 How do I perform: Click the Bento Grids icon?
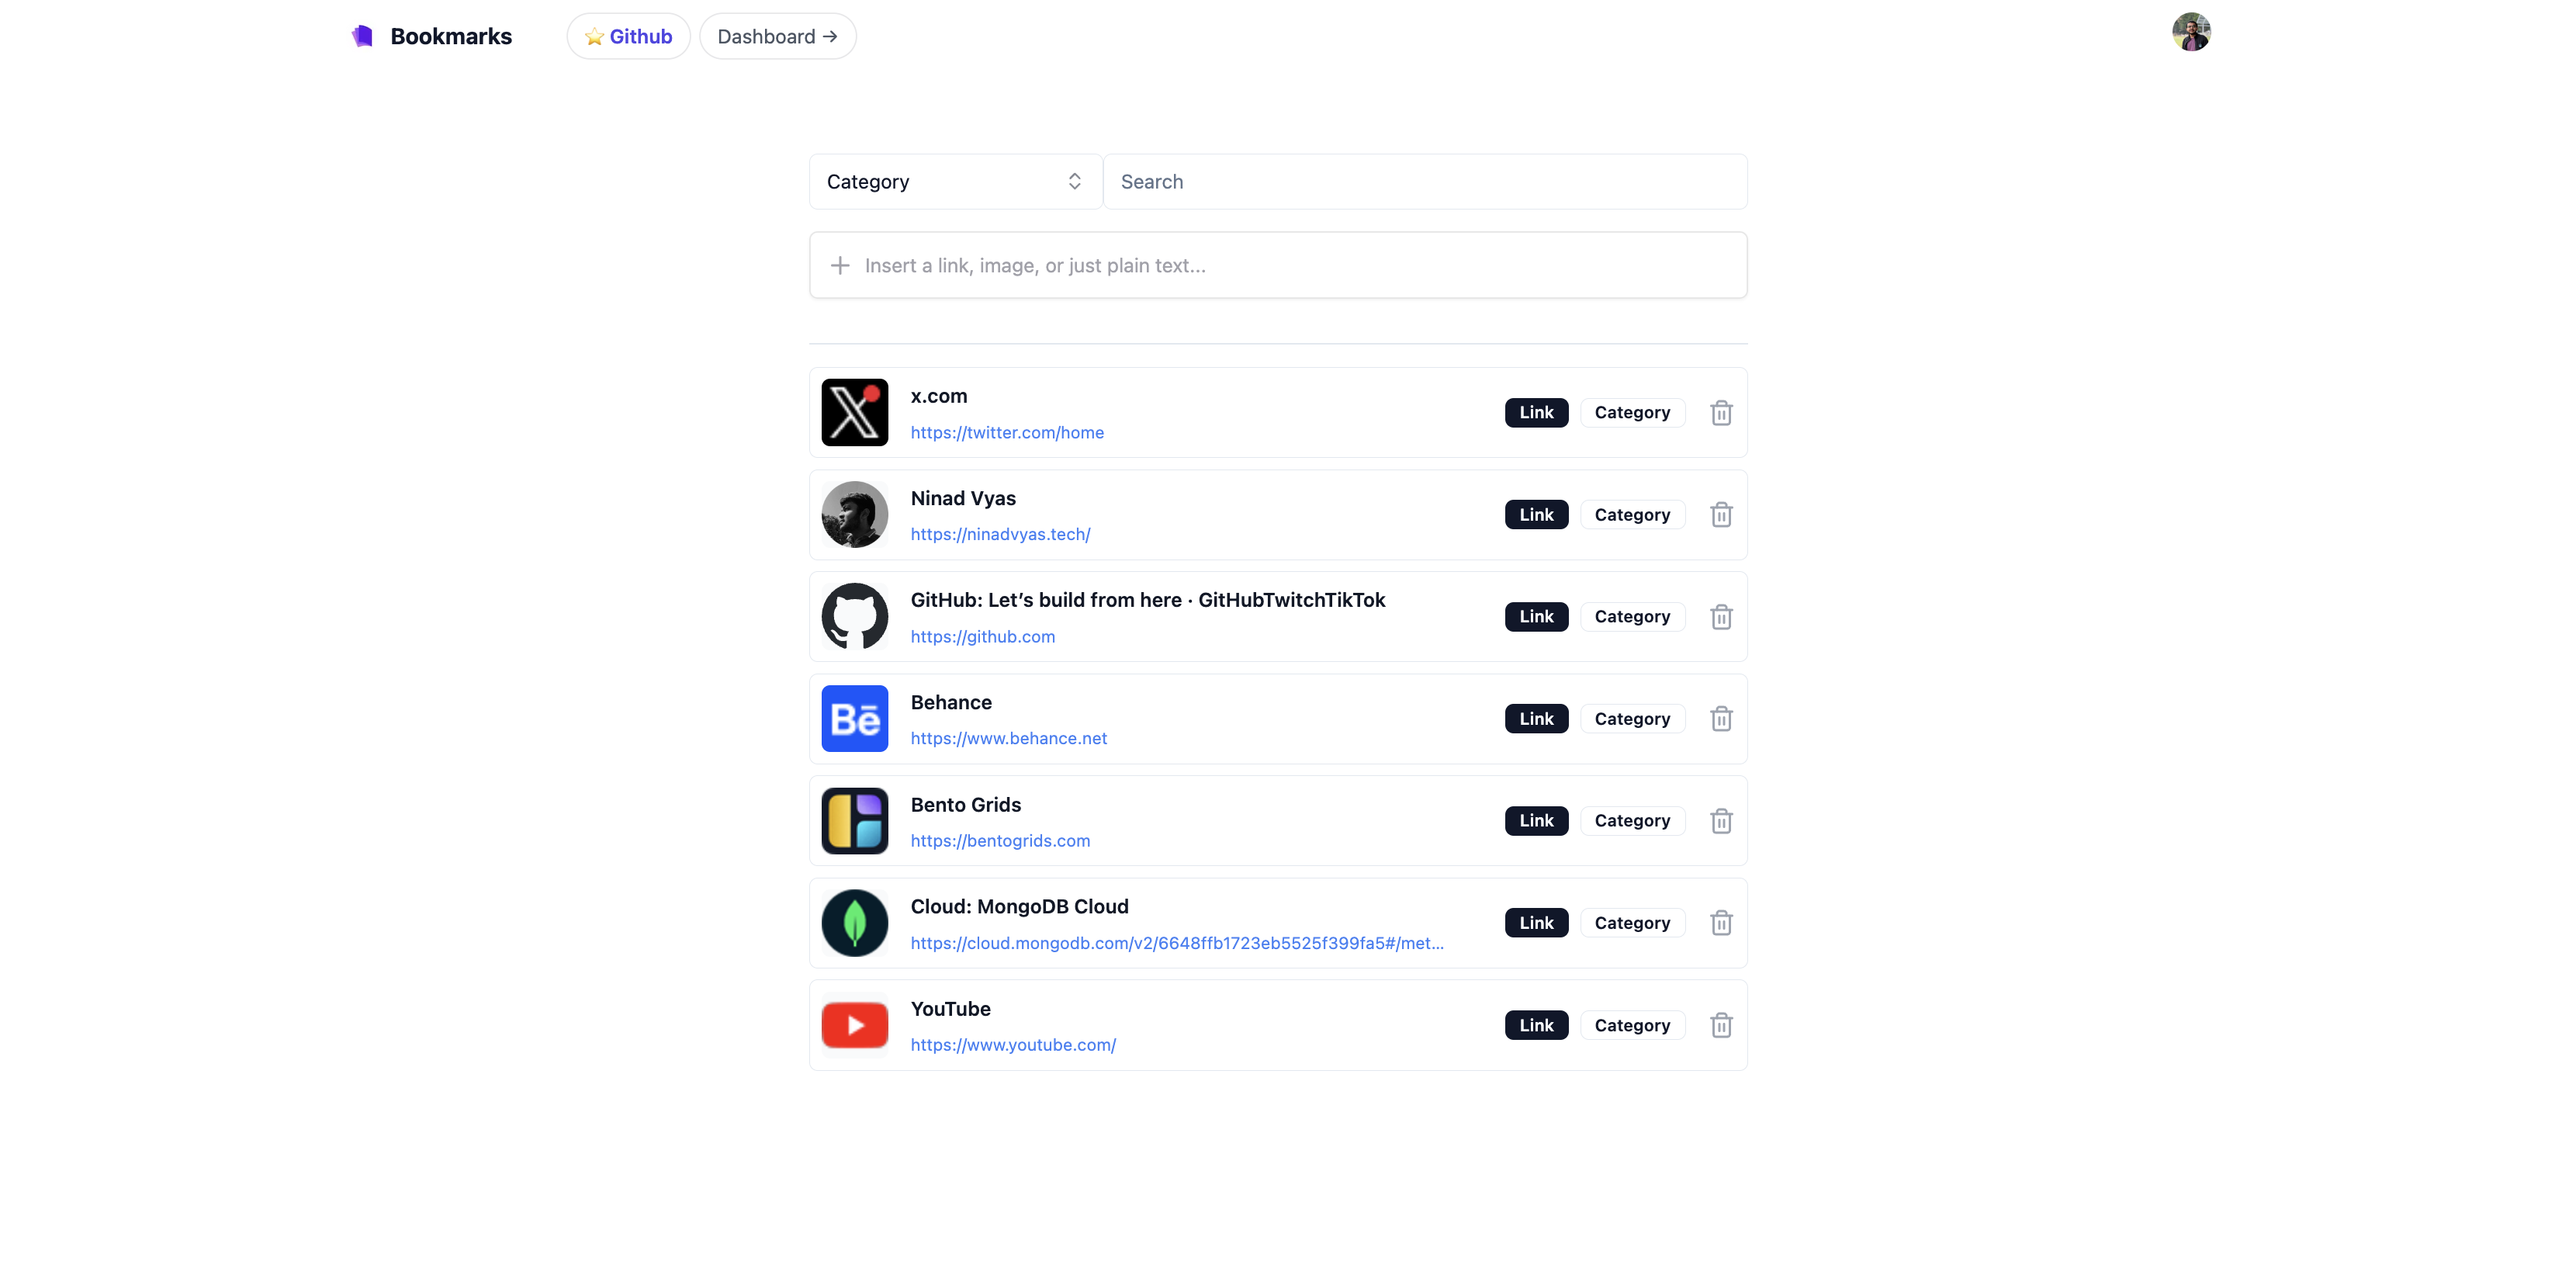point(854,820)
